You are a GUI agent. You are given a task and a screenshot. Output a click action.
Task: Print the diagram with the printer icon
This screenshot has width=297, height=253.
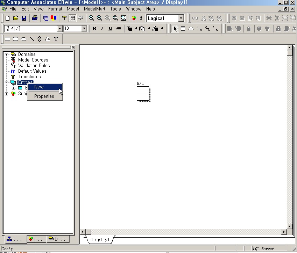point(35,18)
